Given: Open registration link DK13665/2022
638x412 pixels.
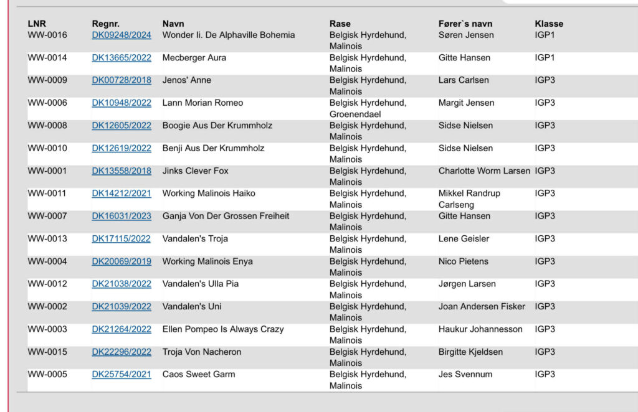Looking at the screenshot, I should pos(121,58).
